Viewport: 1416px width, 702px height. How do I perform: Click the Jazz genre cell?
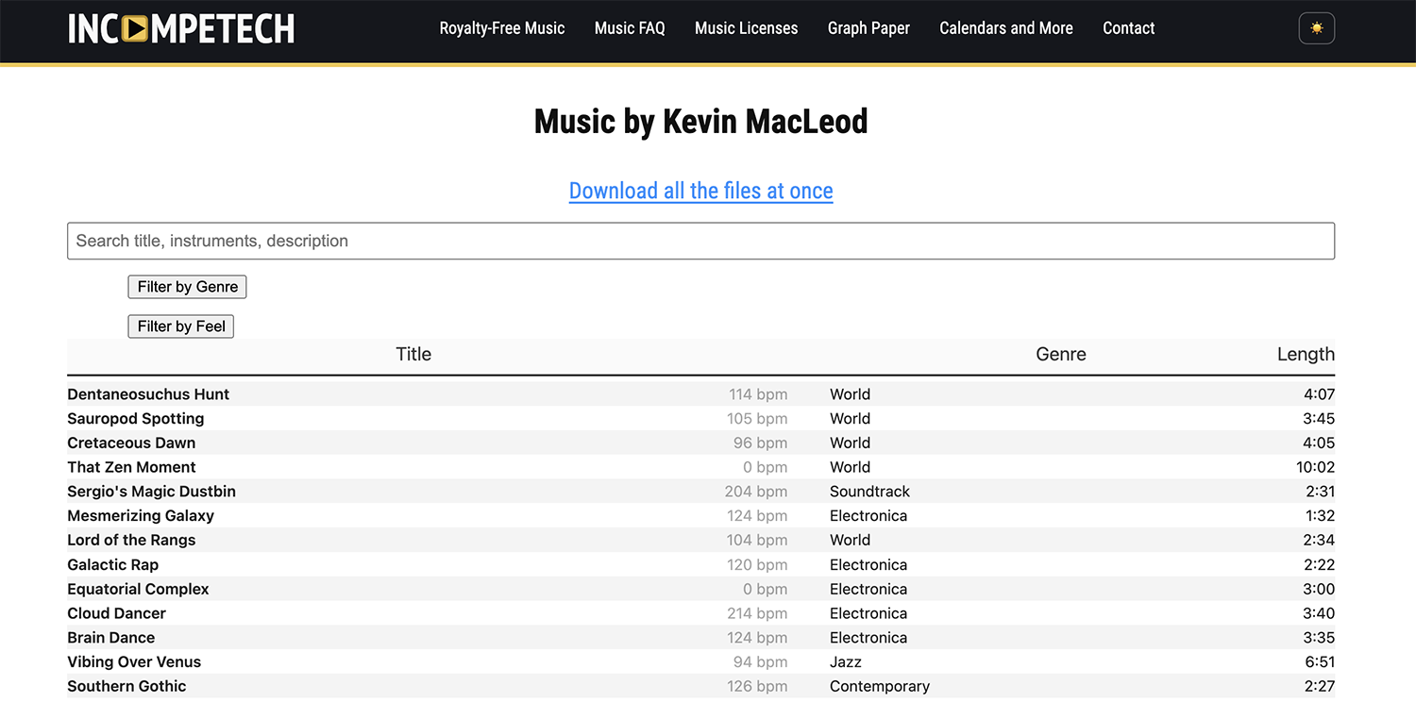click(x=846, y=662)
